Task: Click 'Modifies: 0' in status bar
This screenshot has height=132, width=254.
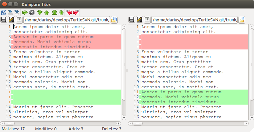Action: pos(46,129)
